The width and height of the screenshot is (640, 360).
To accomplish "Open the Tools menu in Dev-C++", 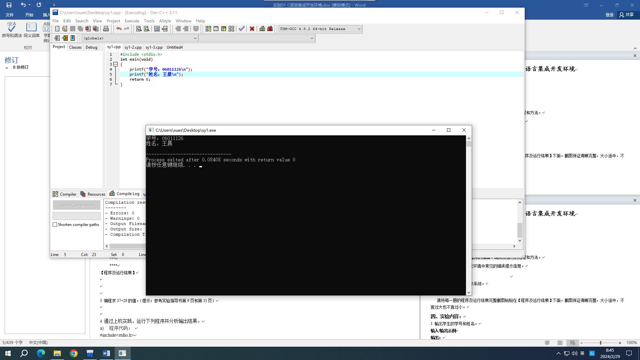I will tap(149, 21).
